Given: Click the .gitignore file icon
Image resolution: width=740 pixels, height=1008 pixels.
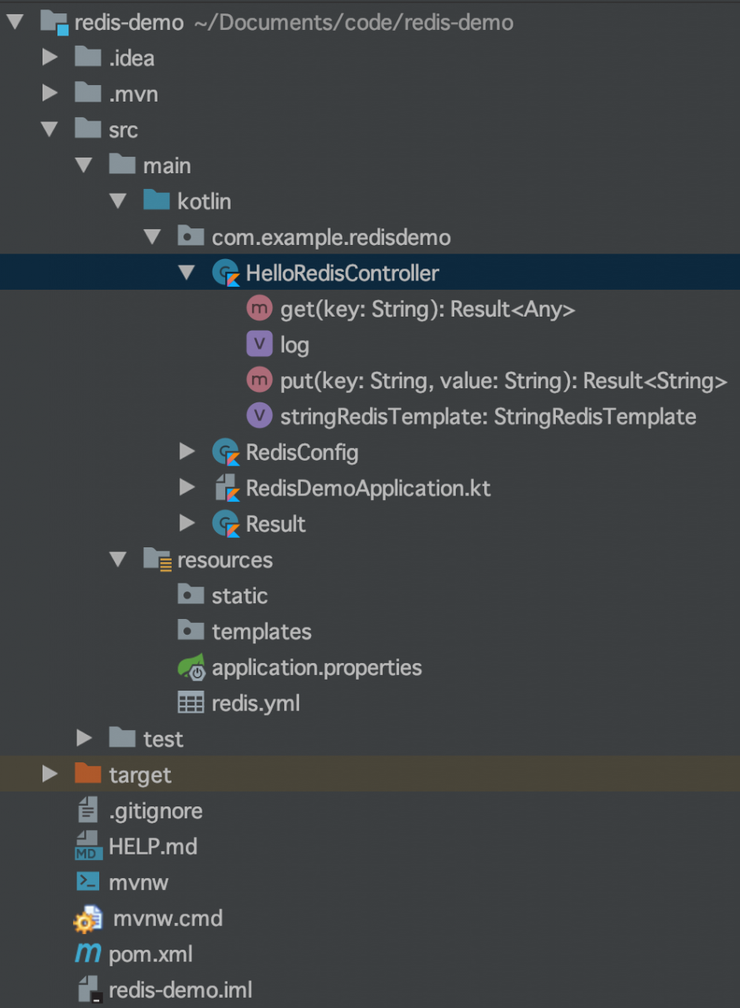Looking at the screenshot, I should coord(87,810).
